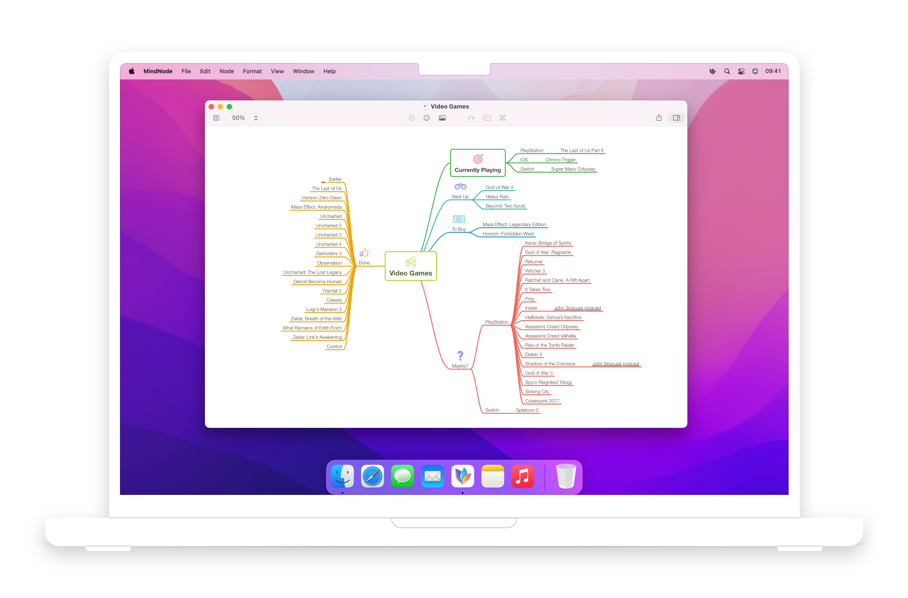Click the Siri icon in menu bar
Screen dimensions: 908x598
(755, 71)
